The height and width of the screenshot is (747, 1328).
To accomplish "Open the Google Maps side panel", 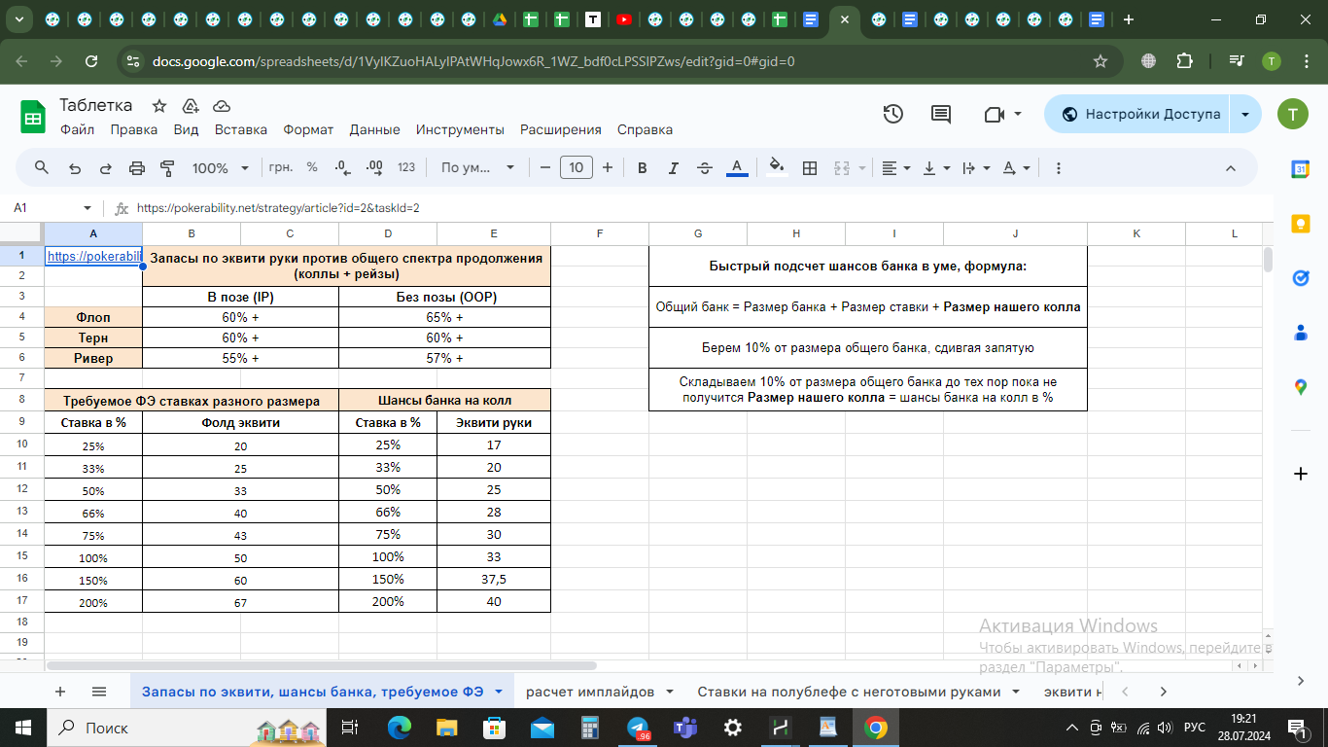I will 1301,387.
